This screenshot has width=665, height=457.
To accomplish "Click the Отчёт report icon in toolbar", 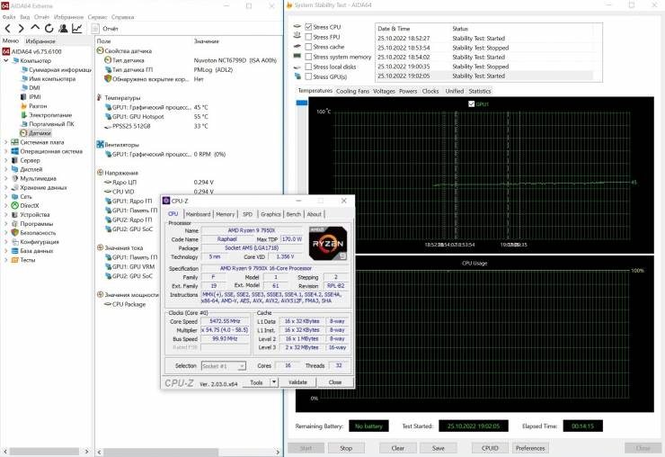I will tap(95, 29).
